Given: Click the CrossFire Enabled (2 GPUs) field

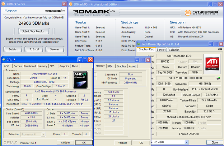Looking at the screenshot, I should [x=189, y=134].
